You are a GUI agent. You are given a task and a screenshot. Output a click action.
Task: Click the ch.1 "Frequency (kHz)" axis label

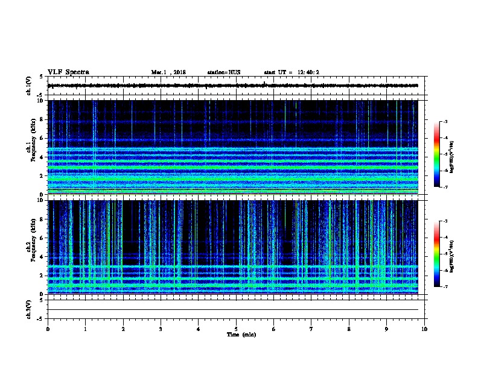pos(33,140)
